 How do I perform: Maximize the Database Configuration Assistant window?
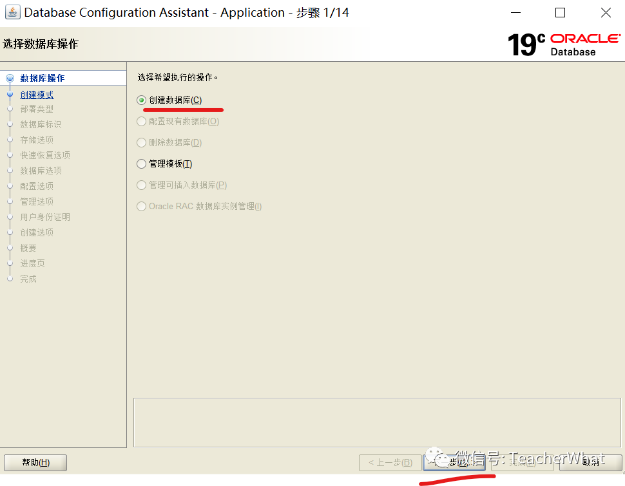560,13
